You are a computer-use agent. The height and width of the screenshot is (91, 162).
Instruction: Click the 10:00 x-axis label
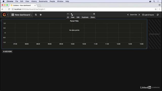73,44
